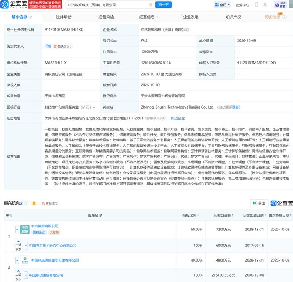The image size is (293, 282).
Task: Switch to 基本信息 tab
Action: coord(21,17)
